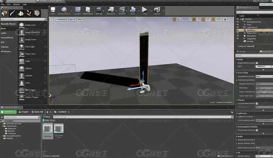This screenshot has width=273, height=158.
Task: Open the Window menu
Action: click(x=16, y=4)
